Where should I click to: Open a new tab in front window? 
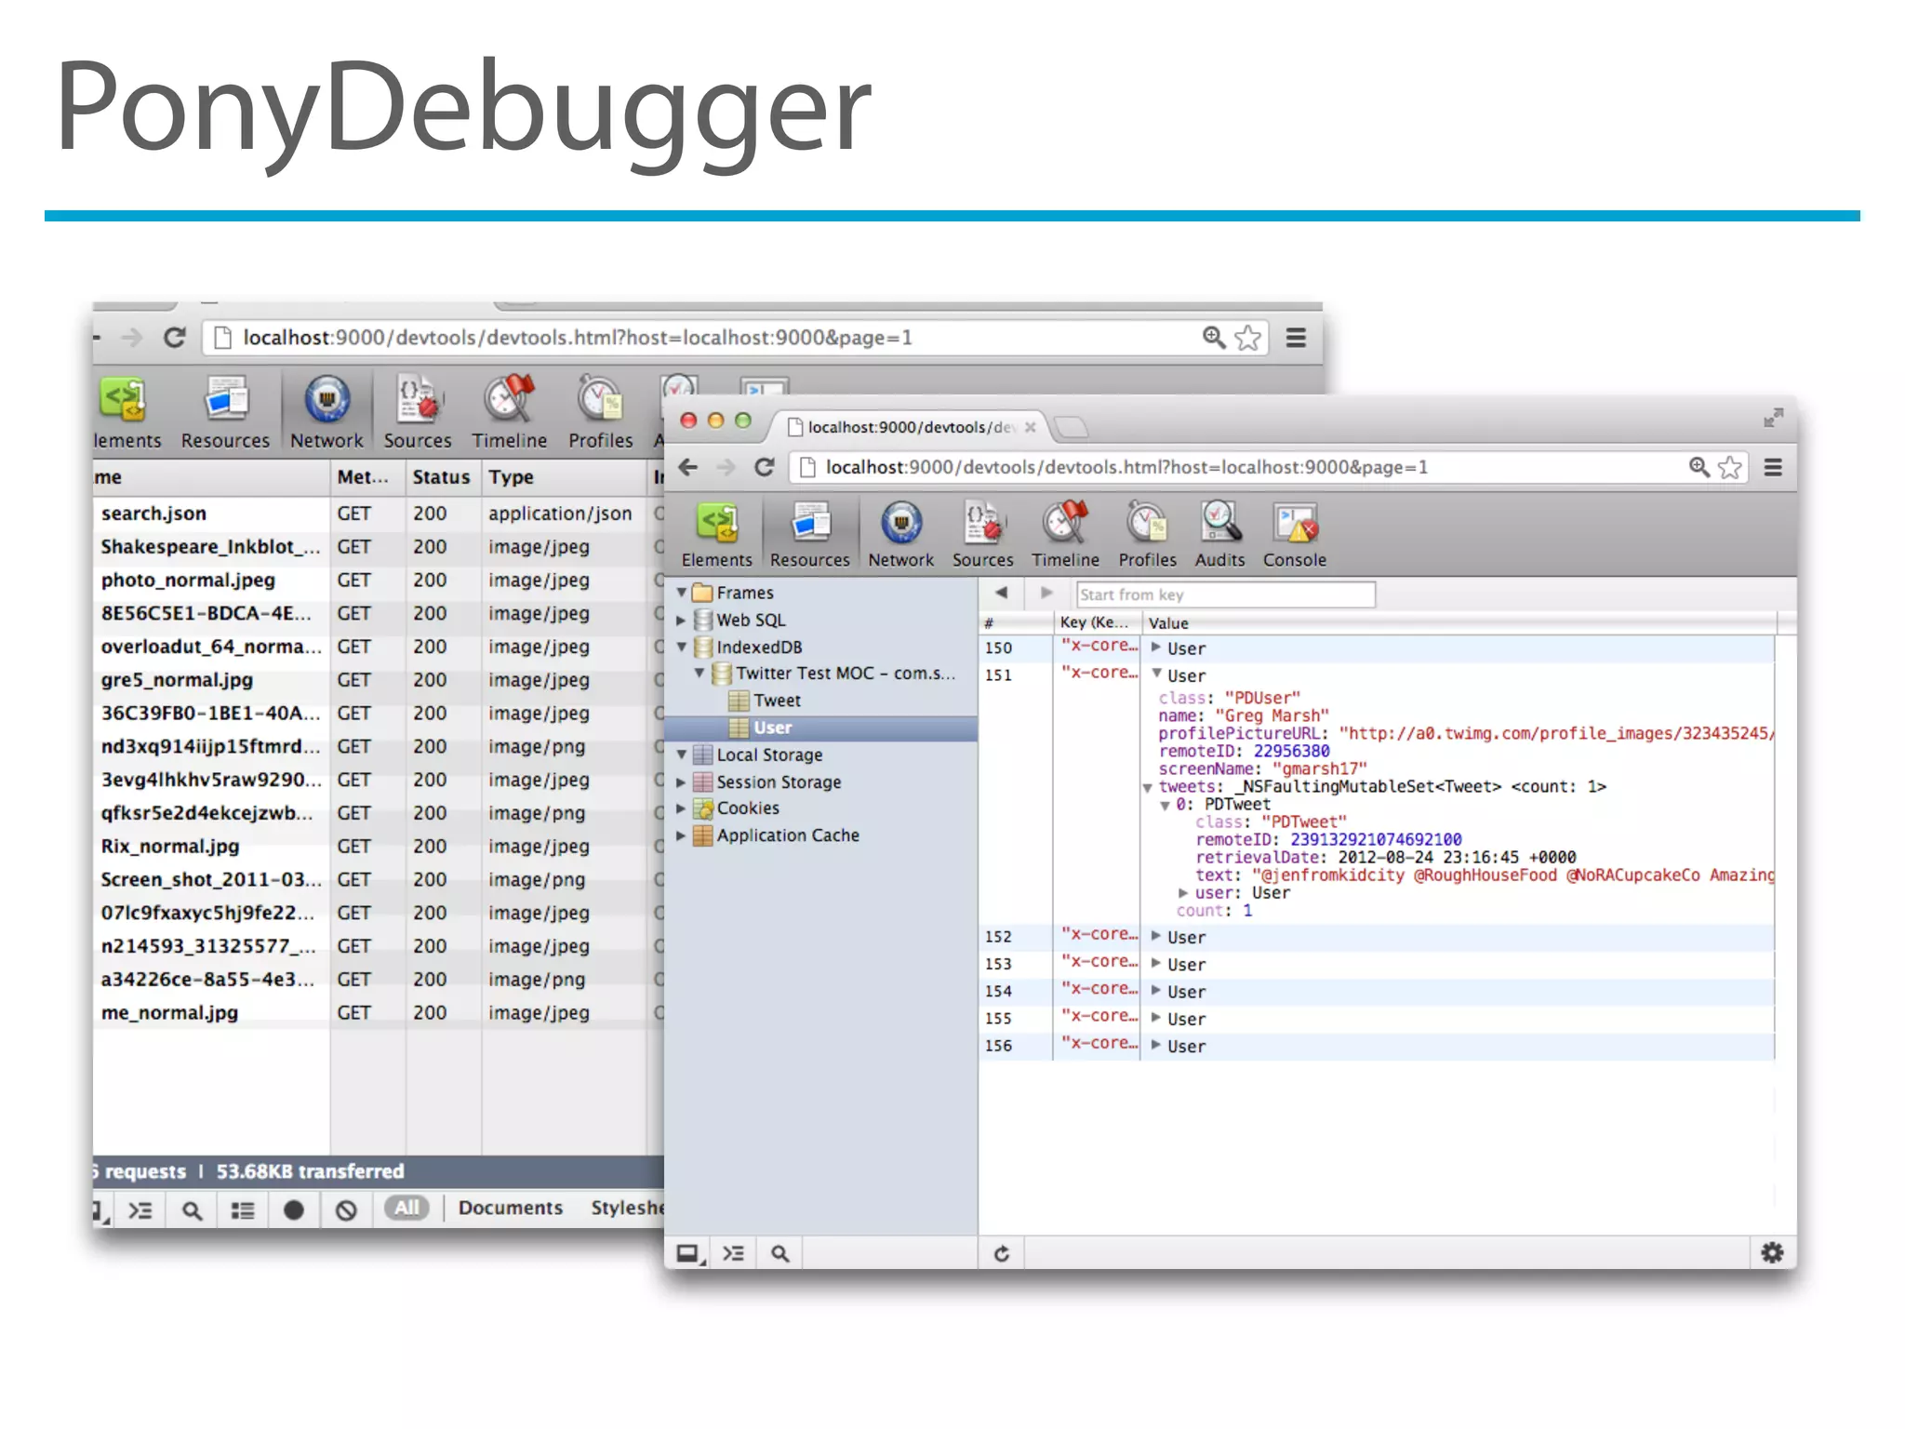click(1071, 427)
